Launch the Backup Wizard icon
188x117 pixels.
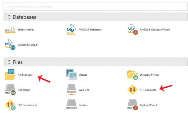pyautogui.click(x=133, y=105)
